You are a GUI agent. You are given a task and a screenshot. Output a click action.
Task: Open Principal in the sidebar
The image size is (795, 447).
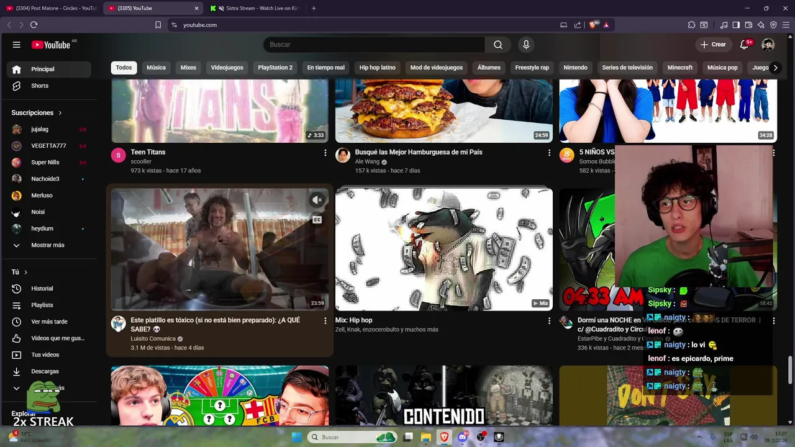[x=48, y=69]
